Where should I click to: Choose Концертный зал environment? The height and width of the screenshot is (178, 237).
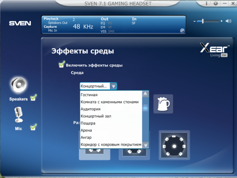111,116
